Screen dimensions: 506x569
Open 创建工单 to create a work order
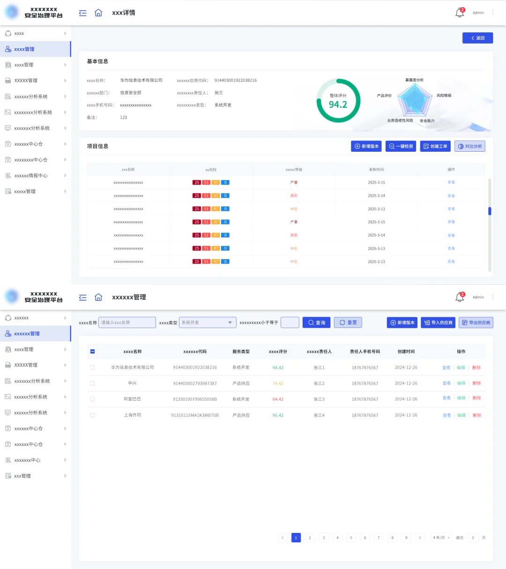click(x=435, y=146)
